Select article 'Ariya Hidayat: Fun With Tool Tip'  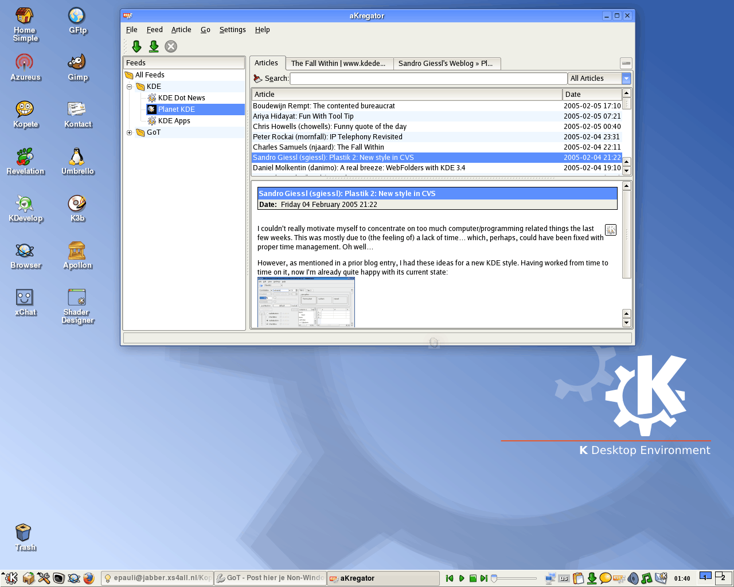[x=436, y=116]
